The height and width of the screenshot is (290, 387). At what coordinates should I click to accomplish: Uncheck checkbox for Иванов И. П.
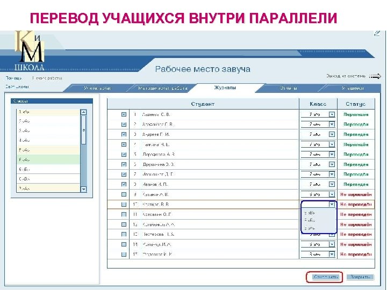point(124,184)
